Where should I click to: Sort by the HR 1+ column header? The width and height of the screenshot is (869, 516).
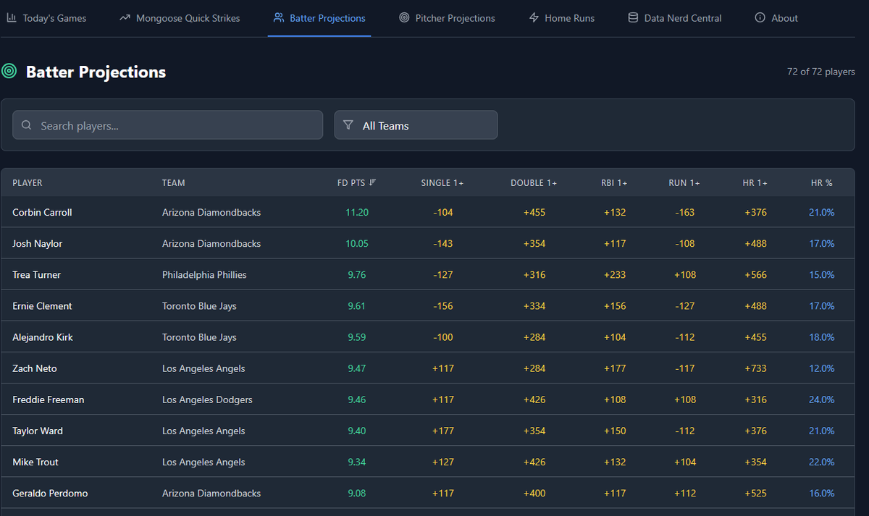pos(756,183)
